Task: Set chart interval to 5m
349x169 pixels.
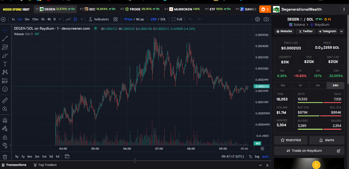Action: click(27, 19)
